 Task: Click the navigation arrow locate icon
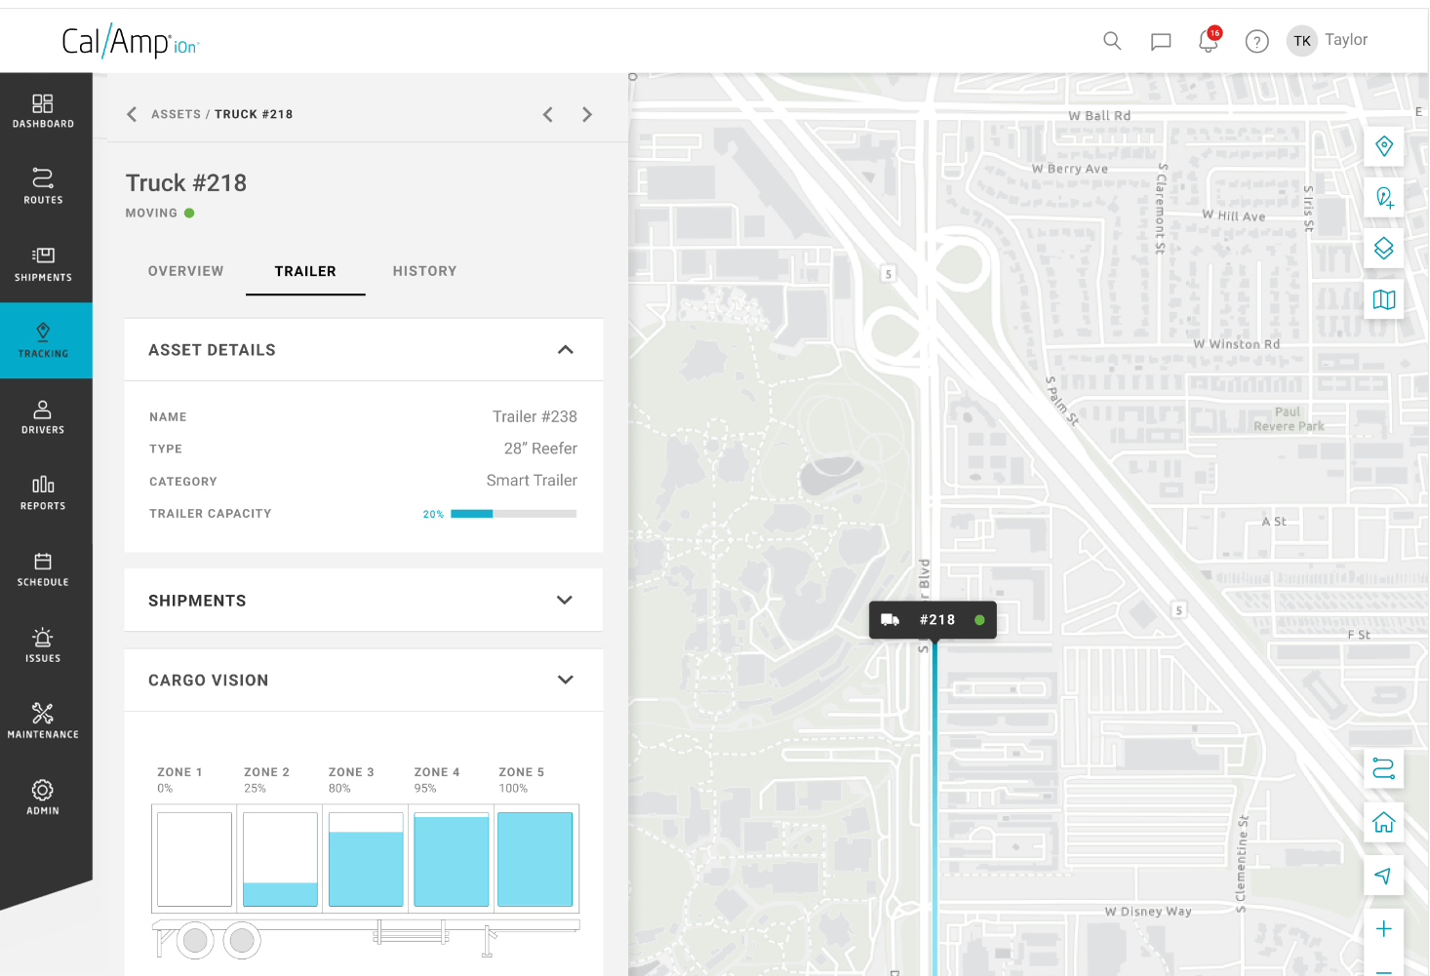click(x=1383, y=875)
